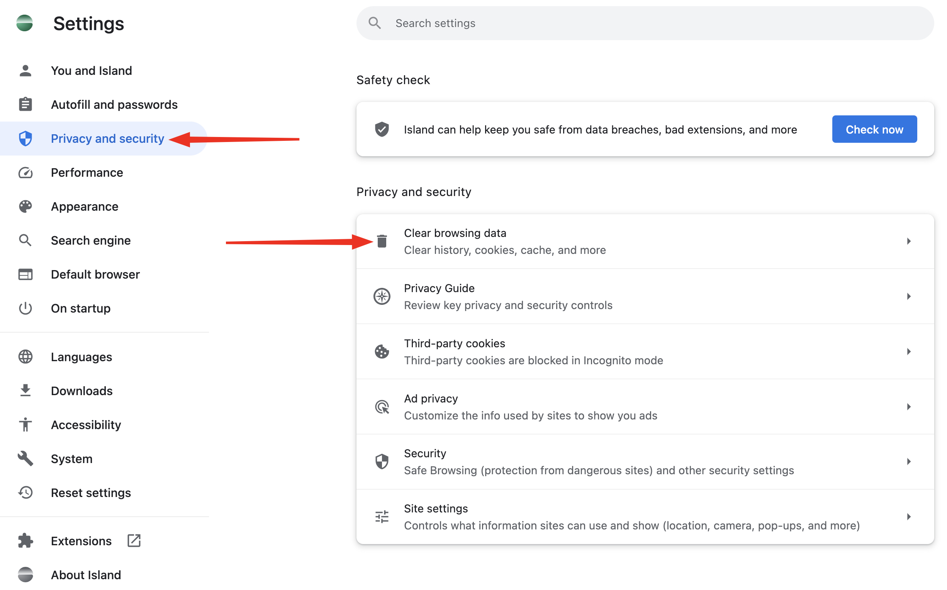This screenshot has width=947, height=590.
Task: Click the trash can Clear browsing data icon
Action: pos(382,241)
